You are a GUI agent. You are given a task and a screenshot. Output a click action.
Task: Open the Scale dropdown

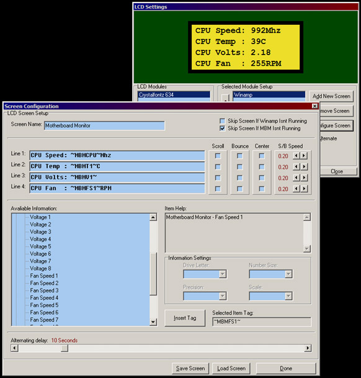tap(288, 296)
